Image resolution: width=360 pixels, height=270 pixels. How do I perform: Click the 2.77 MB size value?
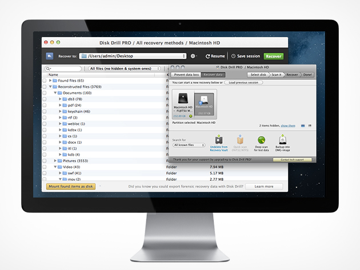pos(217,179)
